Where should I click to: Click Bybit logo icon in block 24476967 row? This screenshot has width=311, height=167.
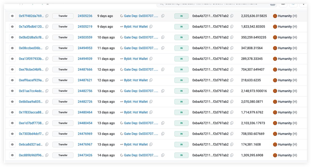pos(122,144)
